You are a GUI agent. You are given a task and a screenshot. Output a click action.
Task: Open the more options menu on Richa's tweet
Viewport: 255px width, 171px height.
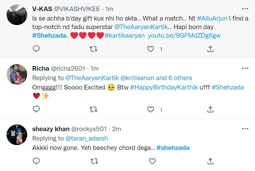click(x=245, y=68)
